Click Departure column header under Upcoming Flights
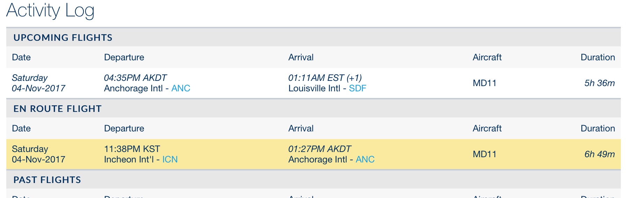Image resolution: width=632 pixels, height=198 pixels. [x=124, y=58]
